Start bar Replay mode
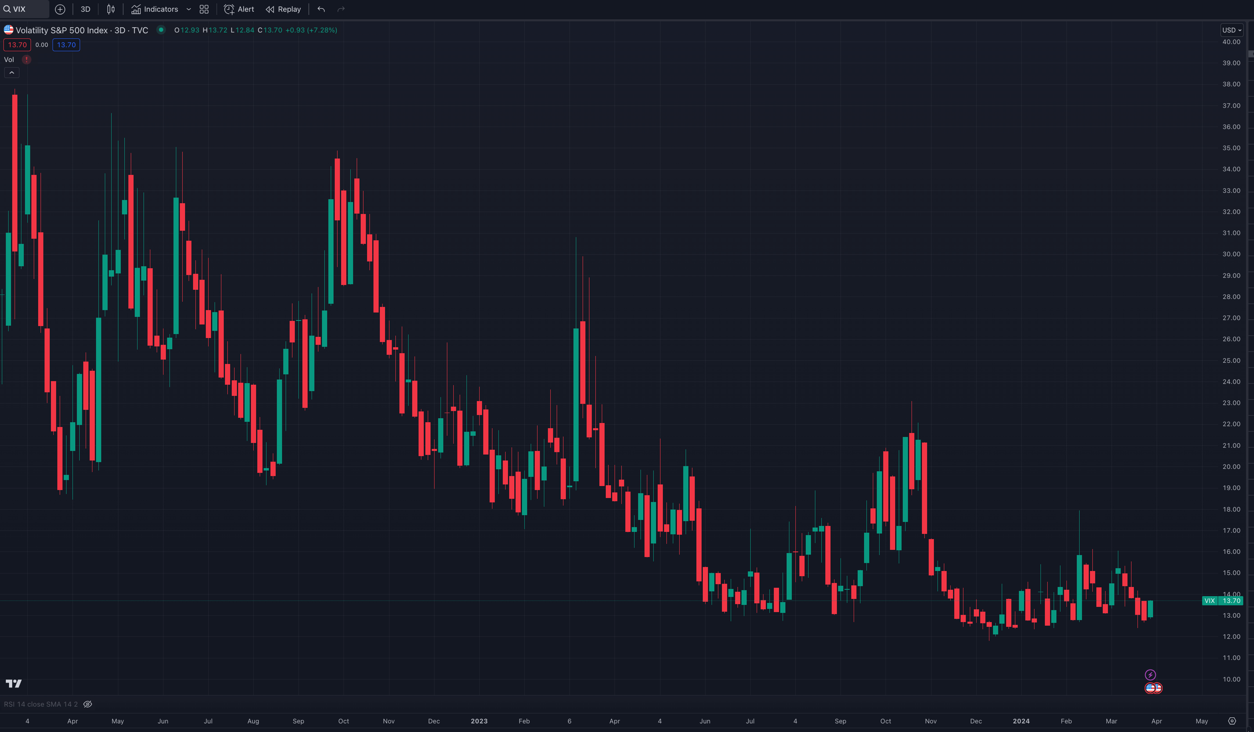Viewport: 1254px width, 732px height. pyautogui.click(x=283, y=9)
